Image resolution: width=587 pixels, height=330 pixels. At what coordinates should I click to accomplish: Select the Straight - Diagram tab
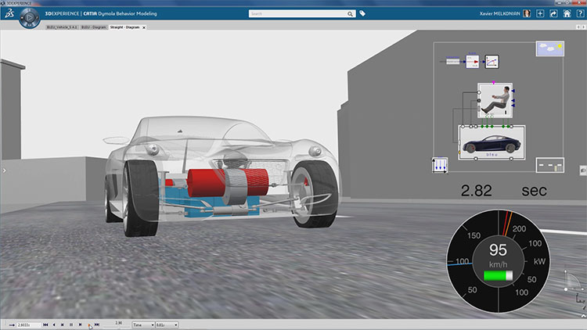click(124, 27)
